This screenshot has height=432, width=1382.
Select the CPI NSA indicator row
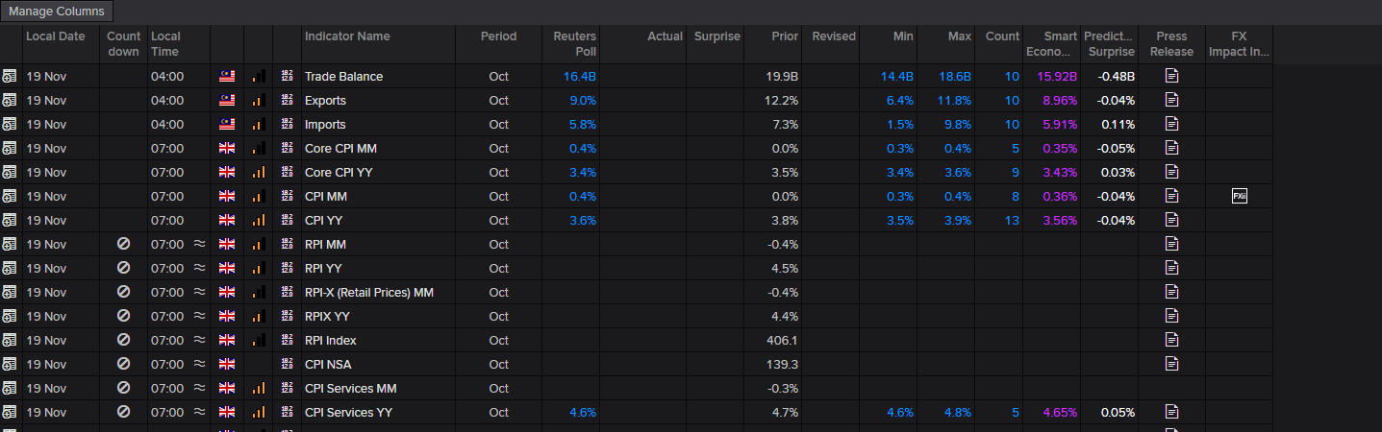click(330, 364)
